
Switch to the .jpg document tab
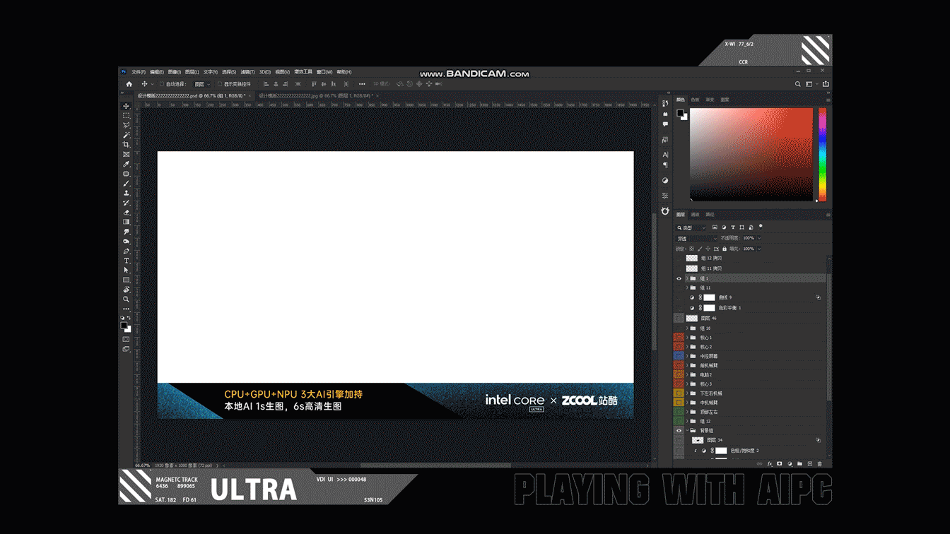(x=315, y=95)
